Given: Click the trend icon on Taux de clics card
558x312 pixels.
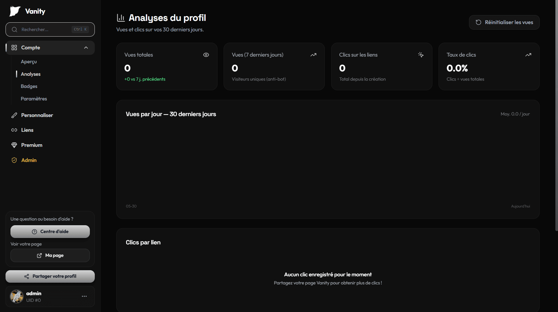Looking at the screenshot, I should click(528, 55).
